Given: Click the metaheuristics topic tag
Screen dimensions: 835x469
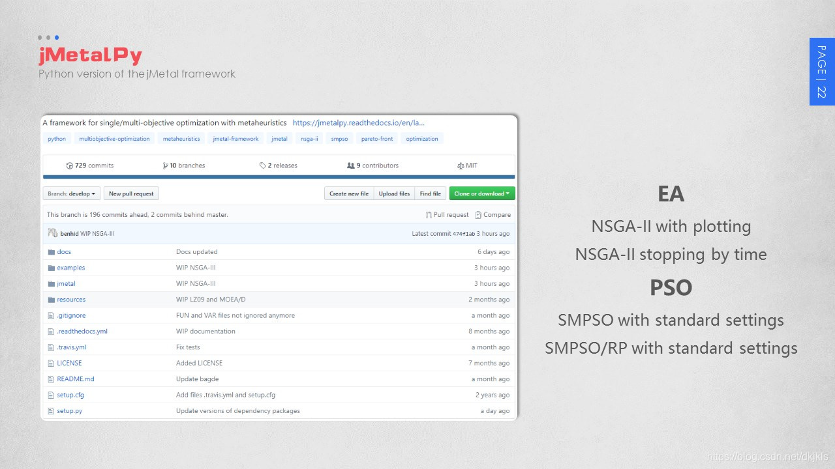Looking at the screenshot, I should 181,139.
